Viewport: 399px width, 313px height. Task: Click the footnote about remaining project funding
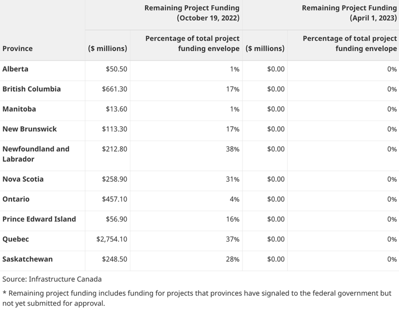click(x=197, y=298)
